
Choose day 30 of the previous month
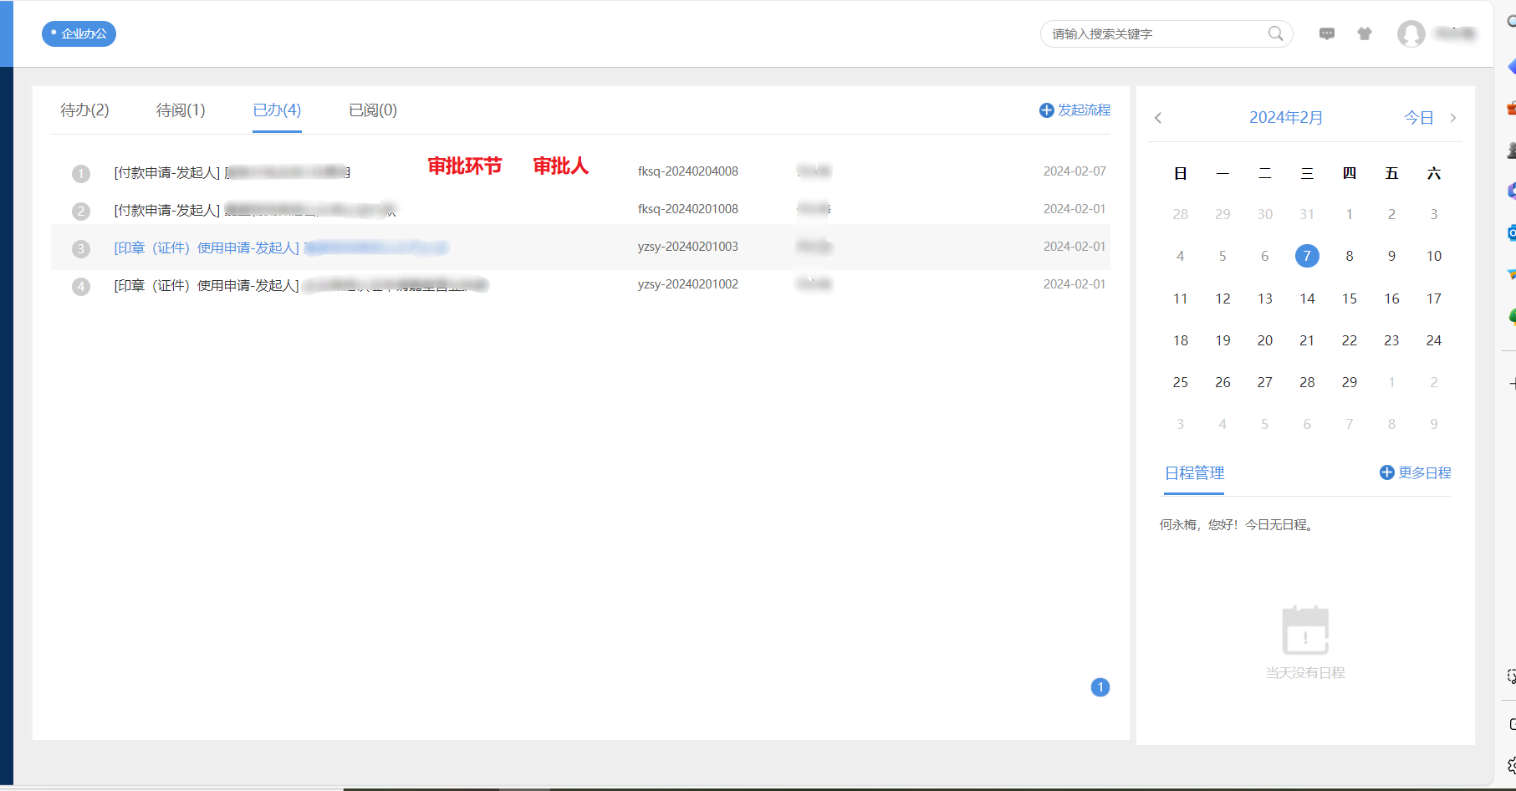point(1265,214)
